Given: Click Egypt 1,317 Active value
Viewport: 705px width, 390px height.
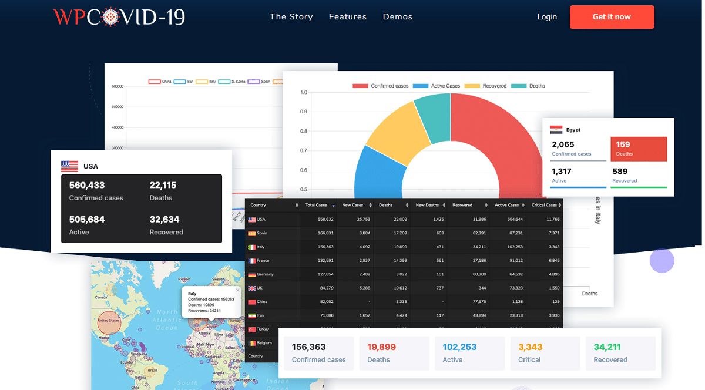Looking at the screenshot, I should pyautogui.click(x=562, y=172).
